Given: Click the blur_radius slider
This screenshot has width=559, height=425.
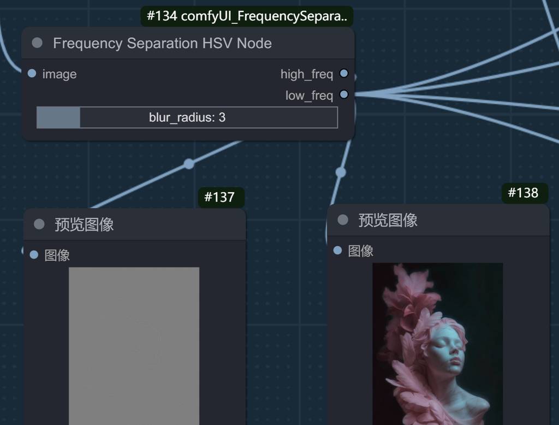Looking at the screenshot, I should (187, 117).
